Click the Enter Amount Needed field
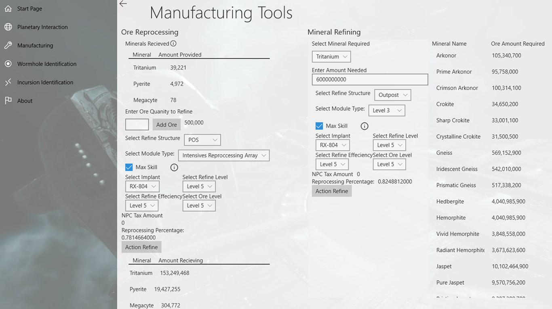The image size is (552, 309). coord(370,79)
